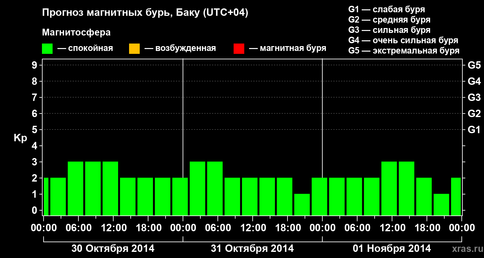The height and width of the screenshot is (258, 484).
Task: Click the right-axis 'G5' storm level label
Action: point(474,65)
